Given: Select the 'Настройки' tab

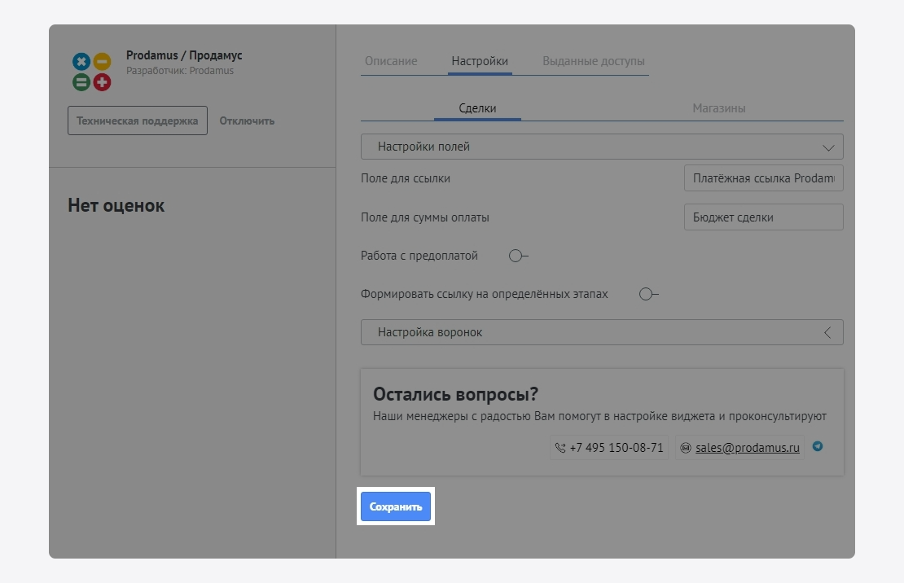Looking at the screenshot, I should click(x=480, y=61).
